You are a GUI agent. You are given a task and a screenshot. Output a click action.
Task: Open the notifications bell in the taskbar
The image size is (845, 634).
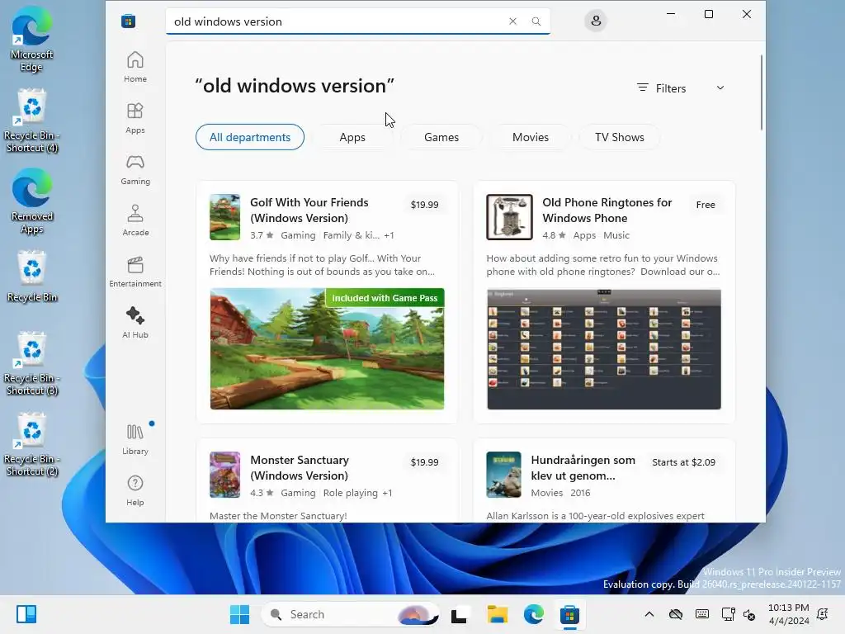823,614
